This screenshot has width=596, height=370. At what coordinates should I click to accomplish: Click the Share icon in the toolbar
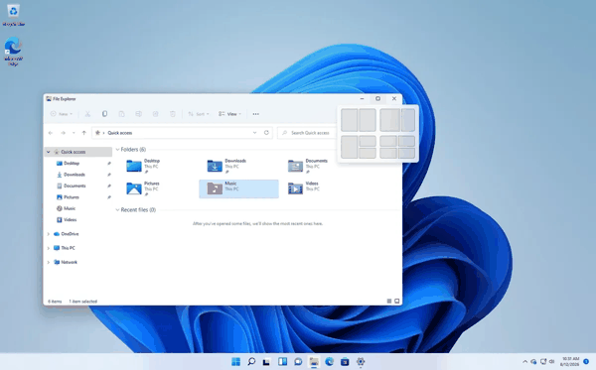click(x=156, y=114)
